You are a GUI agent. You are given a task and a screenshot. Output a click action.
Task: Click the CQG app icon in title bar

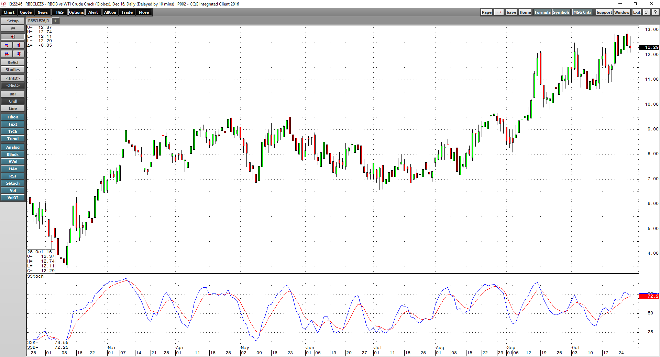[x=3, y=4]
